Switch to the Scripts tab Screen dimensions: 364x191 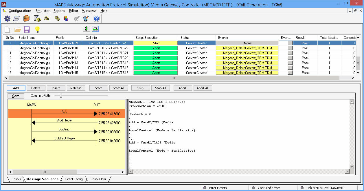tap(16, 179)
